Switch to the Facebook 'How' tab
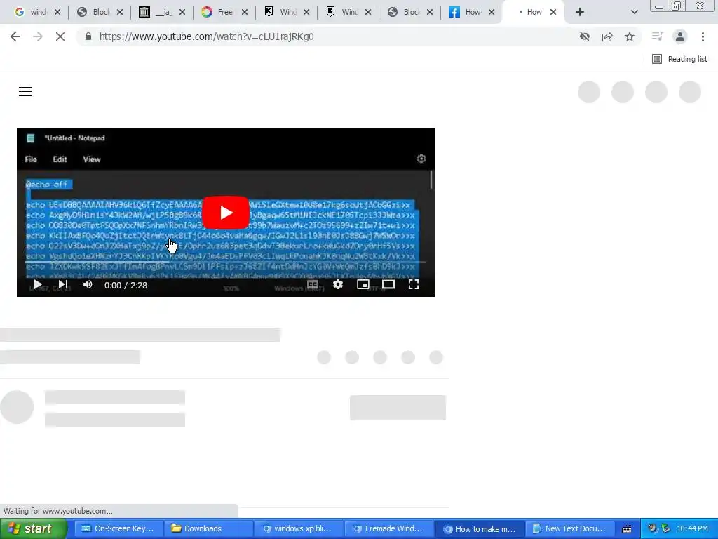 (x=471, y=12)
